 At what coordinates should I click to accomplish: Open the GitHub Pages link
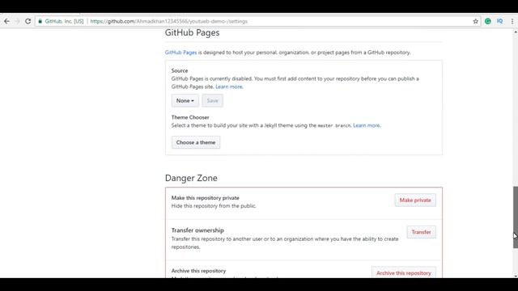click(180, 53)
